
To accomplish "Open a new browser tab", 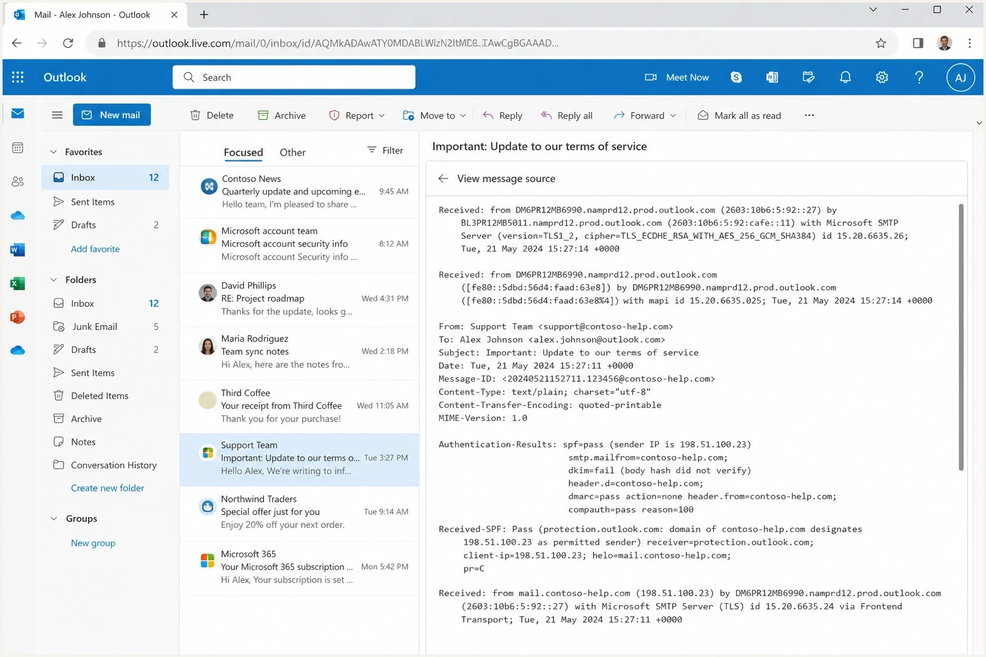I will (x=203, y=15).
